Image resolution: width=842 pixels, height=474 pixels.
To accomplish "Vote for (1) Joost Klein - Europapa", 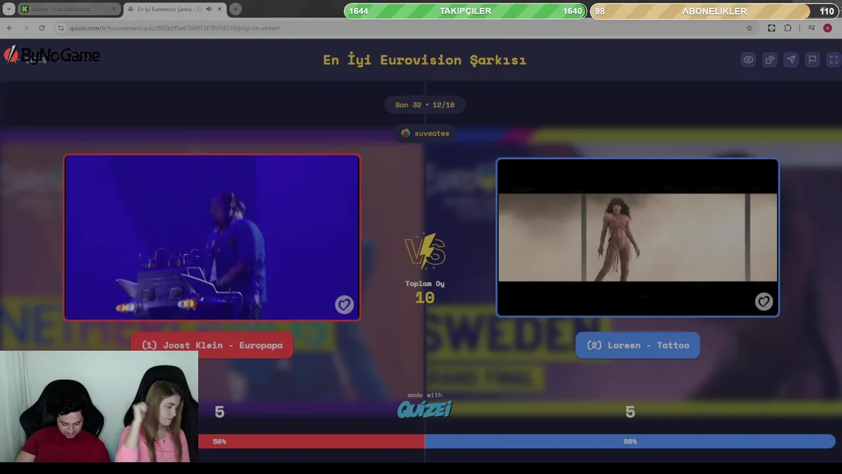I will point(212,345).
